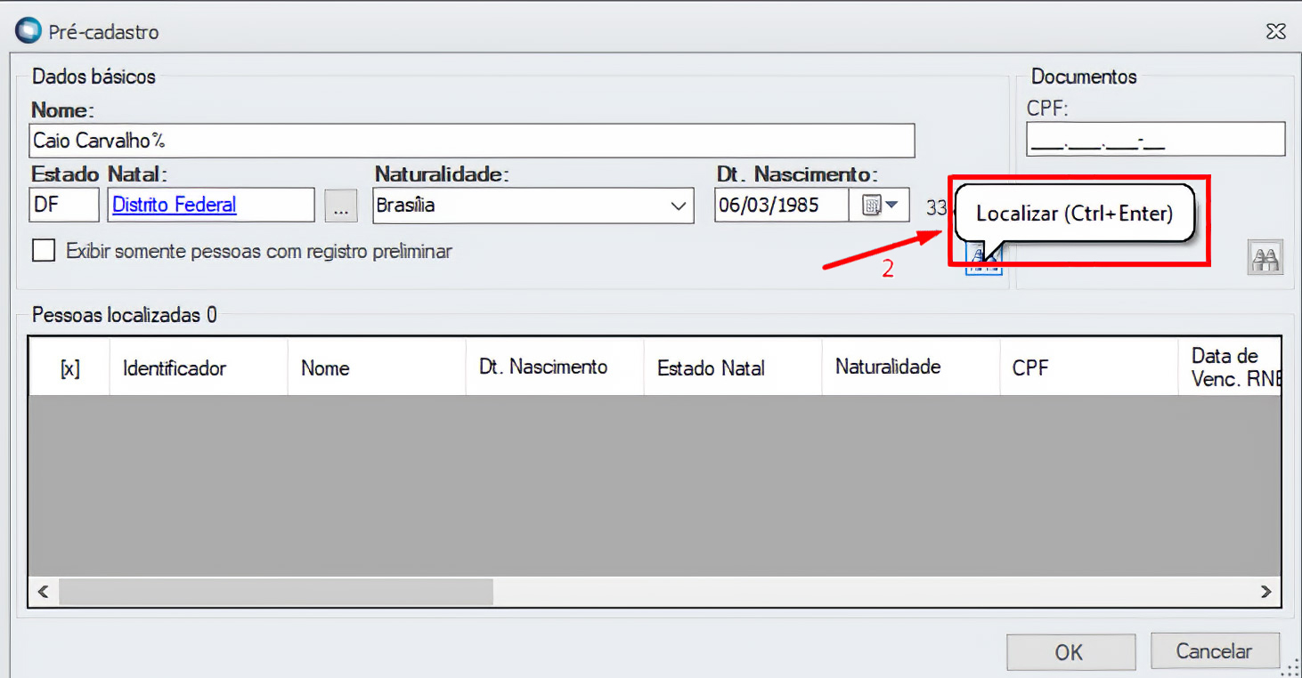Click the [x] select-all column header
Viewport: 1302px width, 678px height.
point(69,368)
